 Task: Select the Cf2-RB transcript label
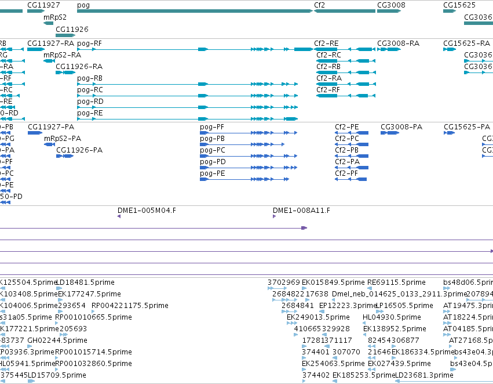tap(328, 66)
